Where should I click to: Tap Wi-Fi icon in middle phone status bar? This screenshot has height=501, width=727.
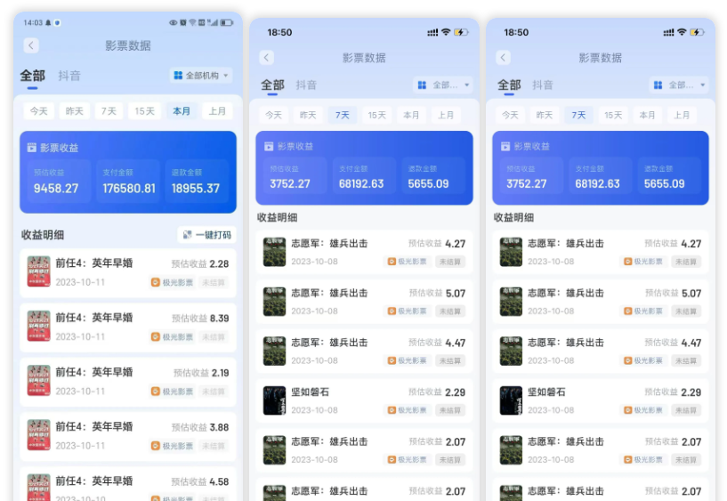pos(446,32)
